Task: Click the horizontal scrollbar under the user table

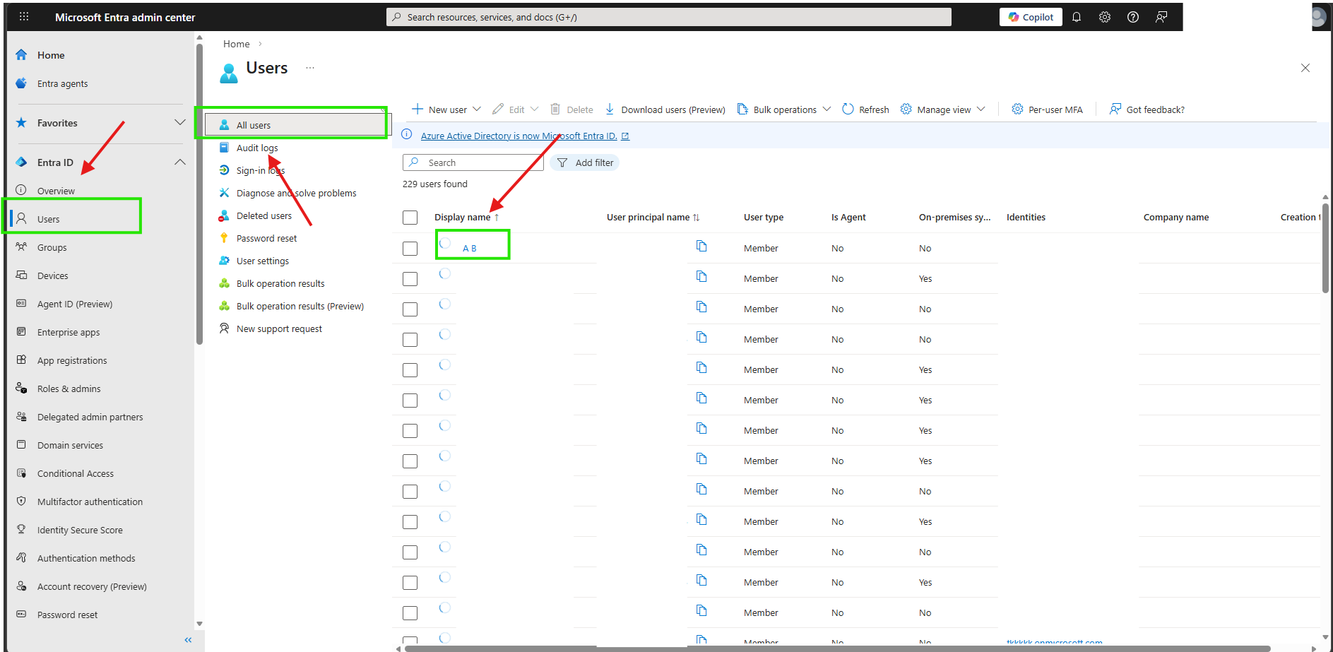Action: 837,648
